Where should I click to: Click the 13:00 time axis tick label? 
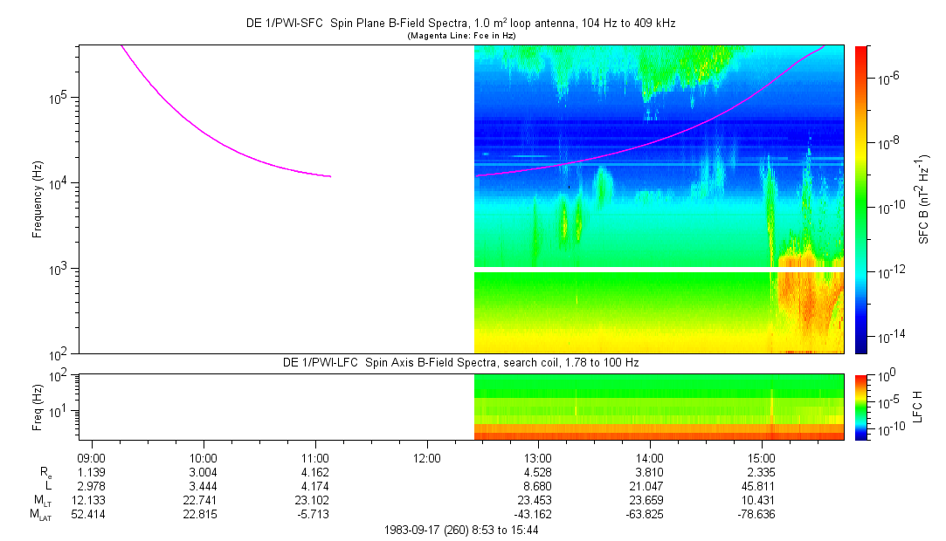tap(538, 457)
